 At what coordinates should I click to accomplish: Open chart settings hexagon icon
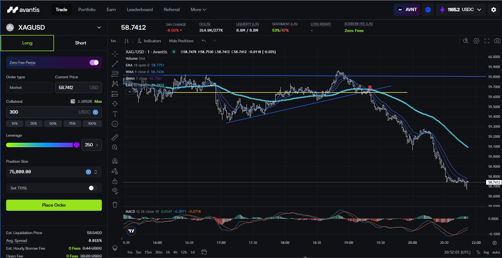[476, 41]
